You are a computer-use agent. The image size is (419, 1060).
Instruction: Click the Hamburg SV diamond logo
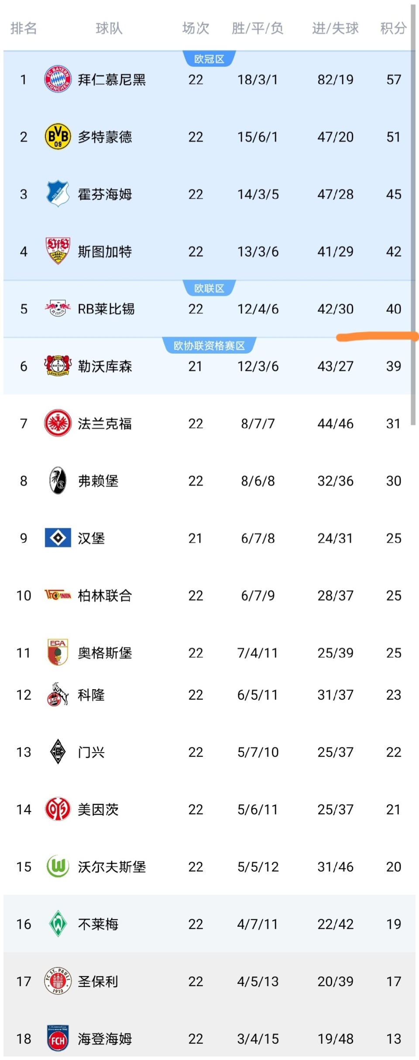(58, 538)
